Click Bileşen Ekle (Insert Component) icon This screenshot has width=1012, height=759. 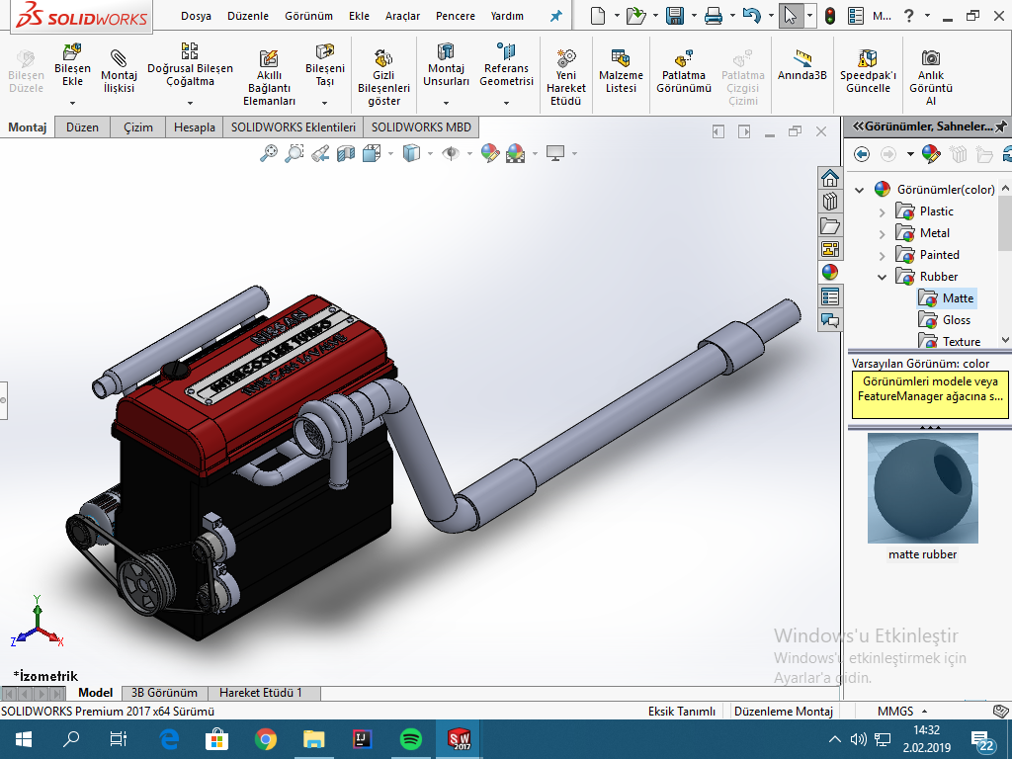tap(72, 51)
